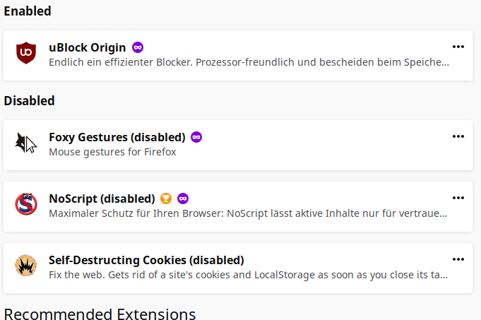The image size is (481, 320).
Task: Click the uBlock Origin German description text
Action: coord(249,62)
